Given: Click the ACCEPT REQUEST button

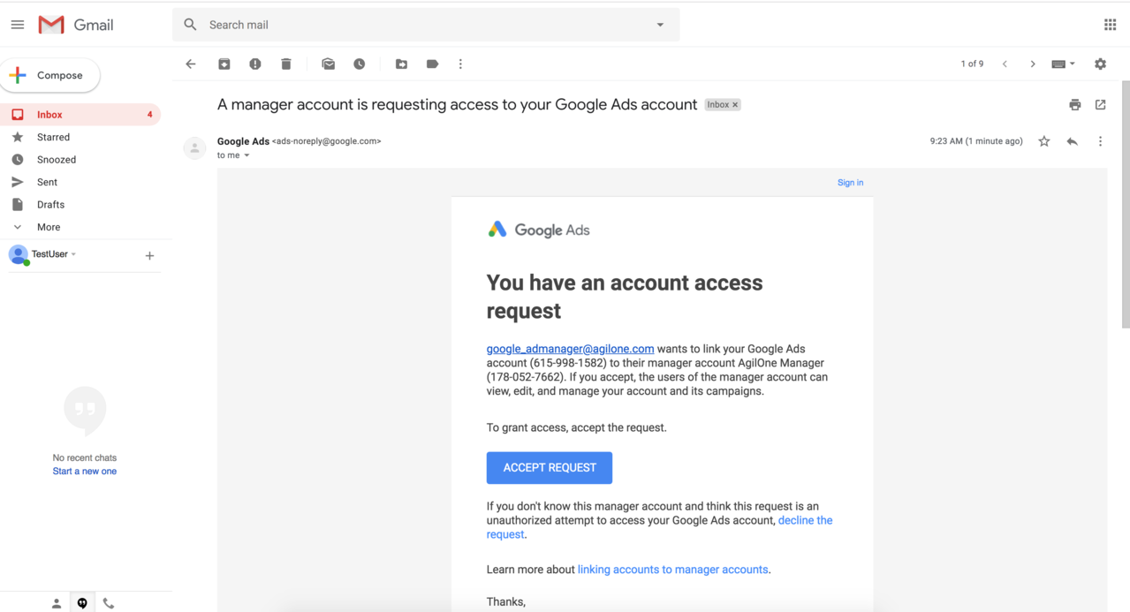Looking at the screenshot, I should (x=549, y=467).
